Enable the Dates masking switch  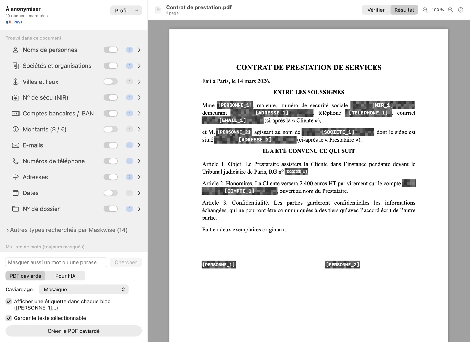111,193
